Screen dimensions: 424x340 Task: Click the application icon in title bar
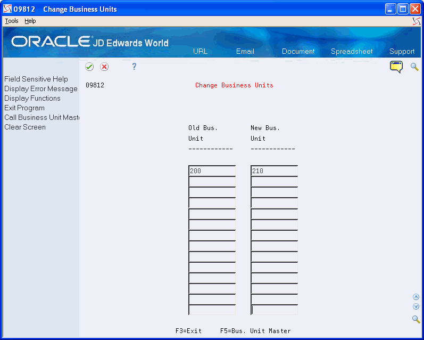click(7, 9)
